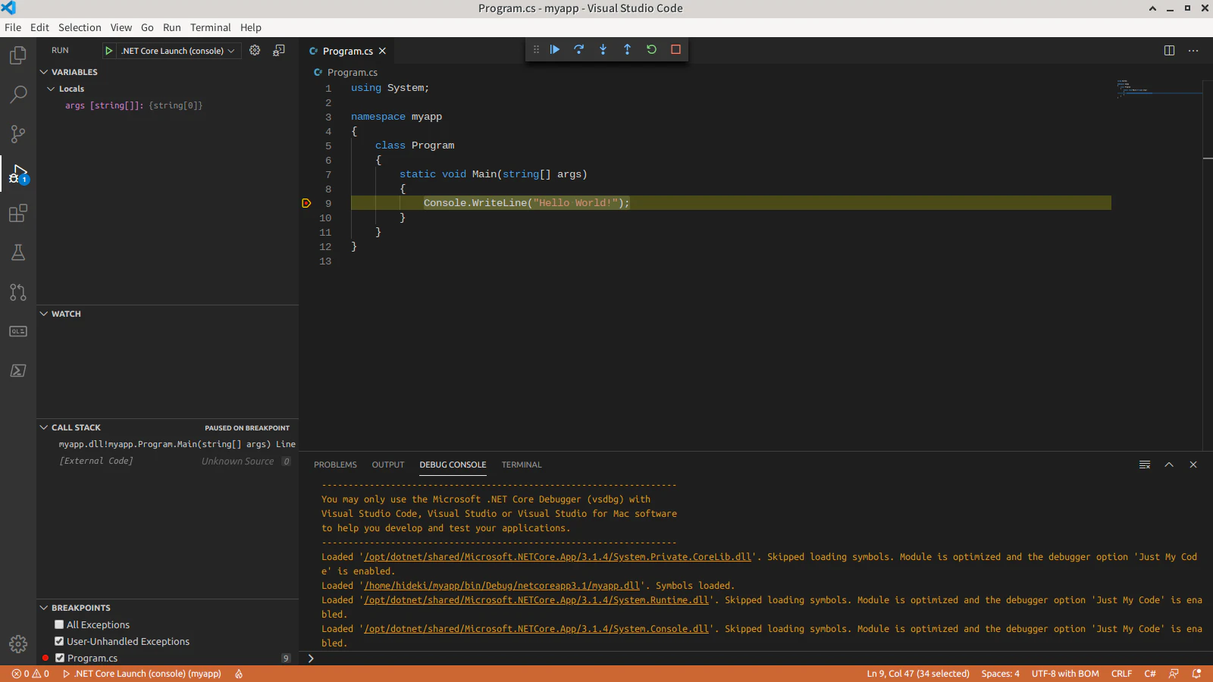Switch to the OUTPUT tab

(388, 465)
